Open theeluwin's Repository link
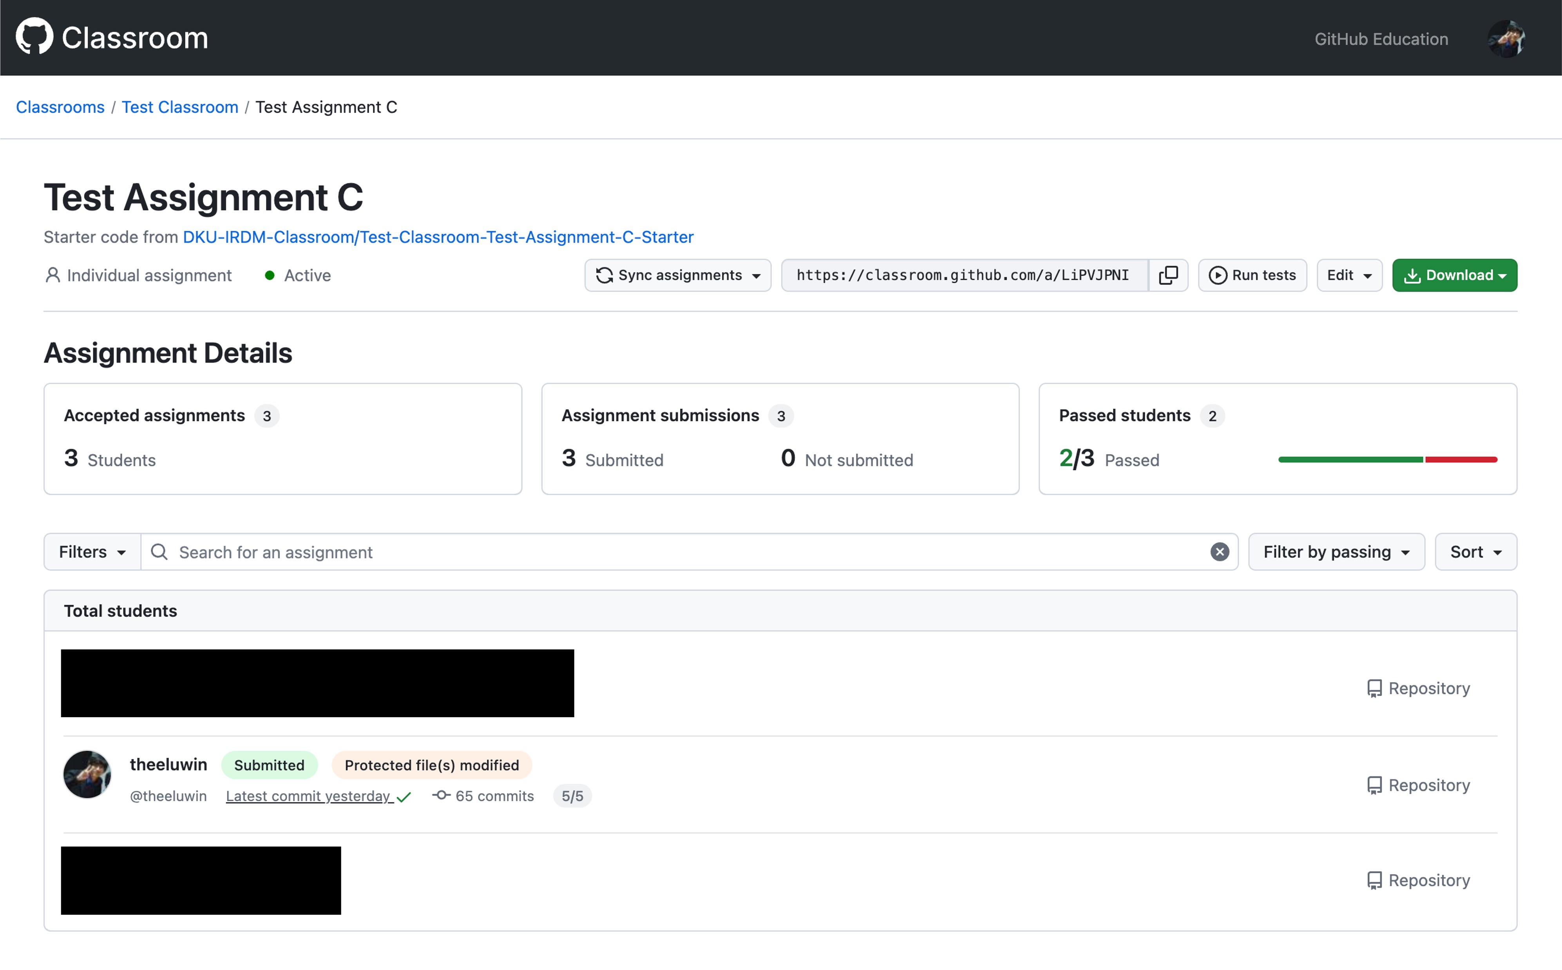1562x970 pixels. (x=1418, y=785)
